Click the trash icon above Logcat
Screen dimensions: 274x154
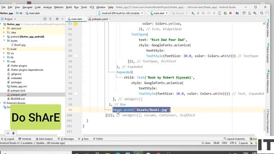coord(13,133)
